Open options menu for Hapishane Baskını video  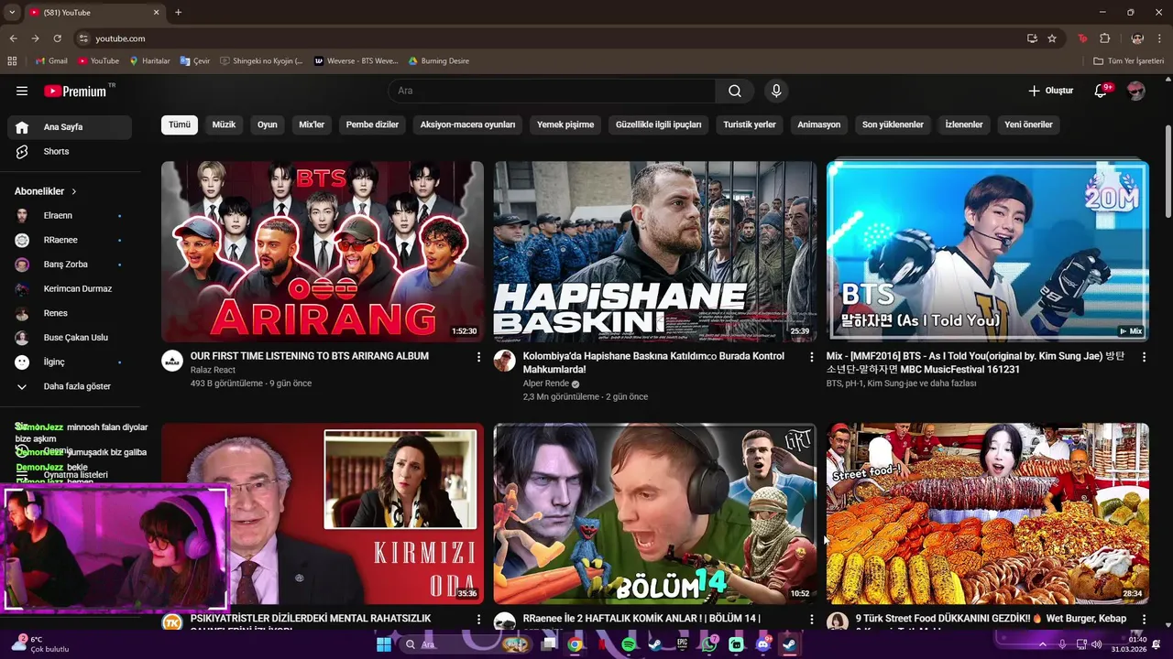[x=811, y=356]
